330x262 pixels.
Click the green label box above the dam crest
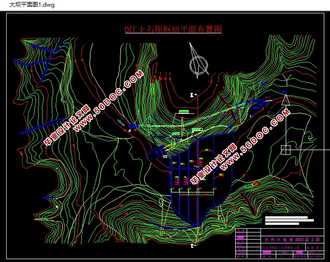tap(184, 111)
